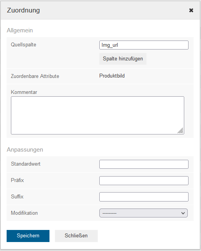This screenshot has width=201, height=251.
Task: Click the Schließen button
Action: [x=76, y=236]
